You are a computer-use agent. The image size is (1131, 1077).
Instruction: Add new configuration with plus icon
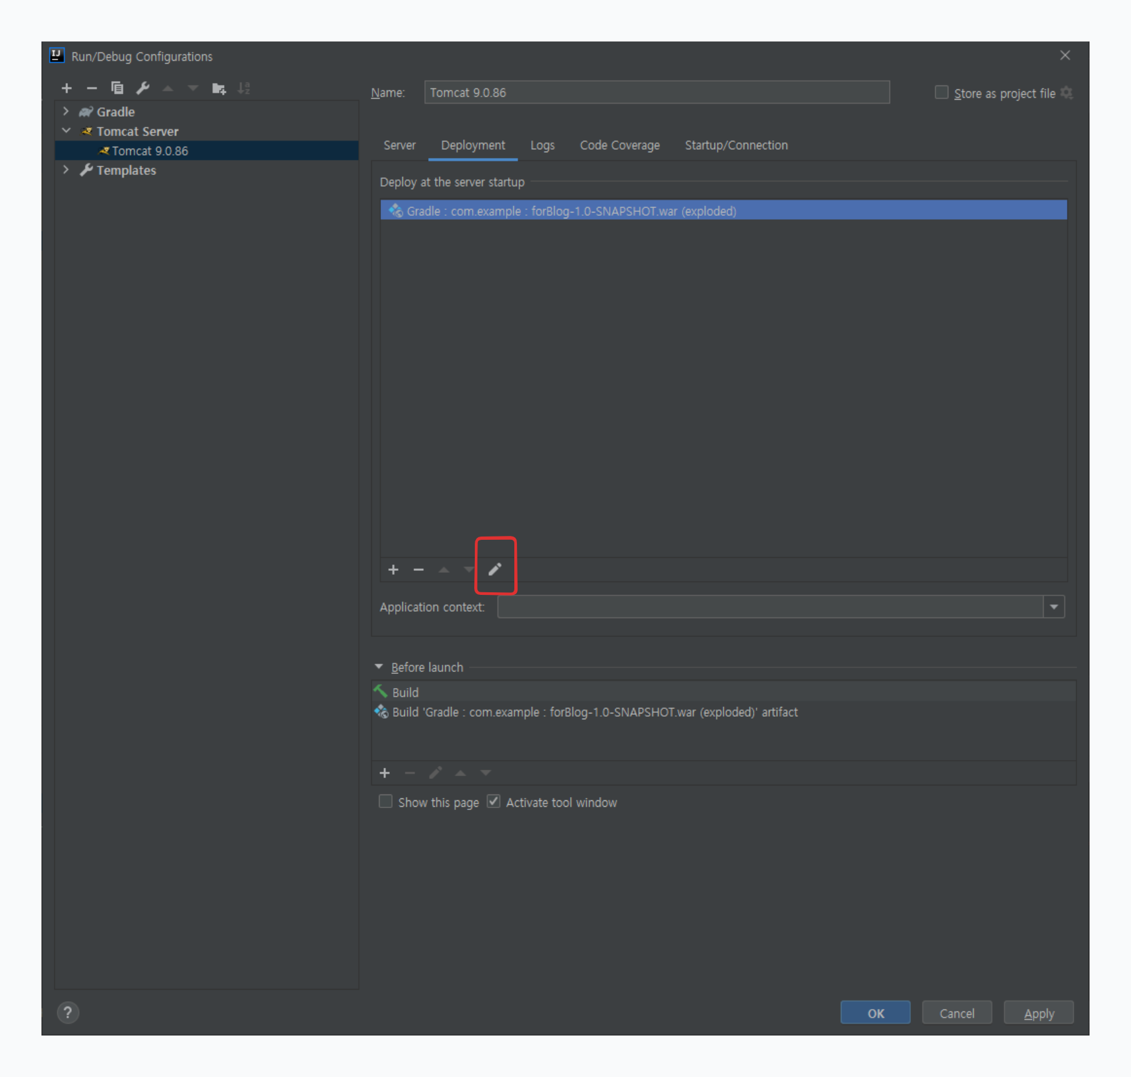[x=67, y=88]
